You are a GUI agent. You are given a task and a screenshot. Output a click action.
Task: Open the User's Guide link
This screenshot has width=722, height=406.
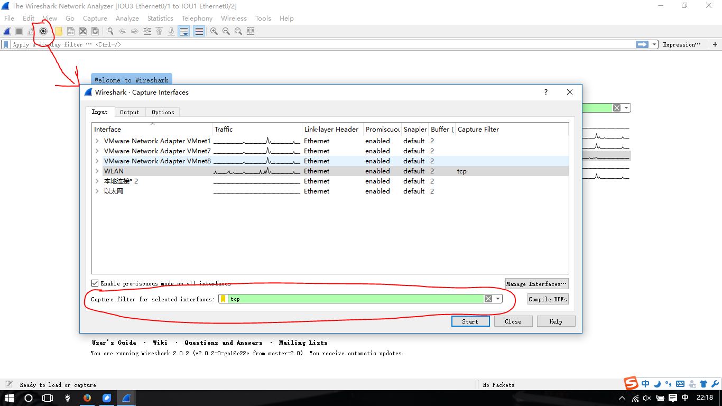(x=114, y=343)
